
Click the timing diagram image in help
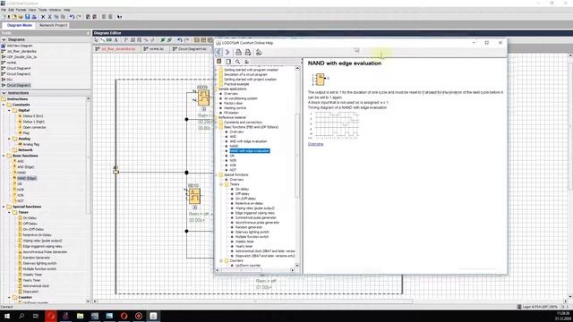(334, 125)
